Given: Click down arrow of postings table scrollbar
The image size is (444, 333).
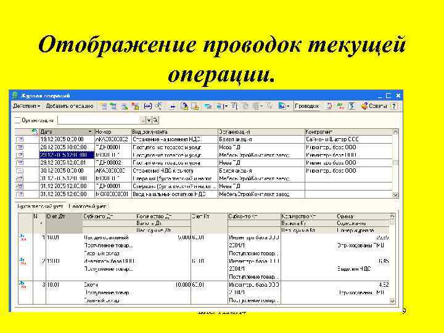Looking at the screenshot, I should 392,301.
